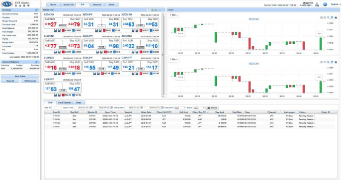Click Sell NZD price in NZD/CNH tile
The image size is (341, 180).
51,24
